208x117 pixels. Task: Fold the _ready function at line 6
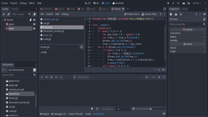coord(91,25)
